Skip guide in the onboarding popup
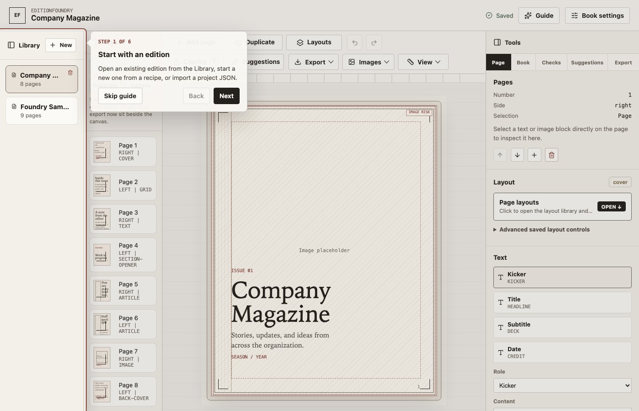The image size is (639, 411). coord(120,96)
